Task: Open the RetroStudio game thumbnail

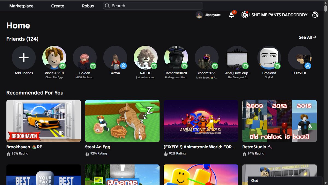Action: point(280,121)
